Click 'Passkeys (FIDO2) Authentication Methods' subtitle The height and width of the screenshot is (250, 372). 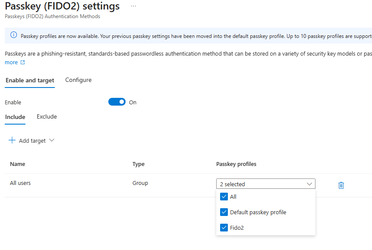click(x=52, y=16)
